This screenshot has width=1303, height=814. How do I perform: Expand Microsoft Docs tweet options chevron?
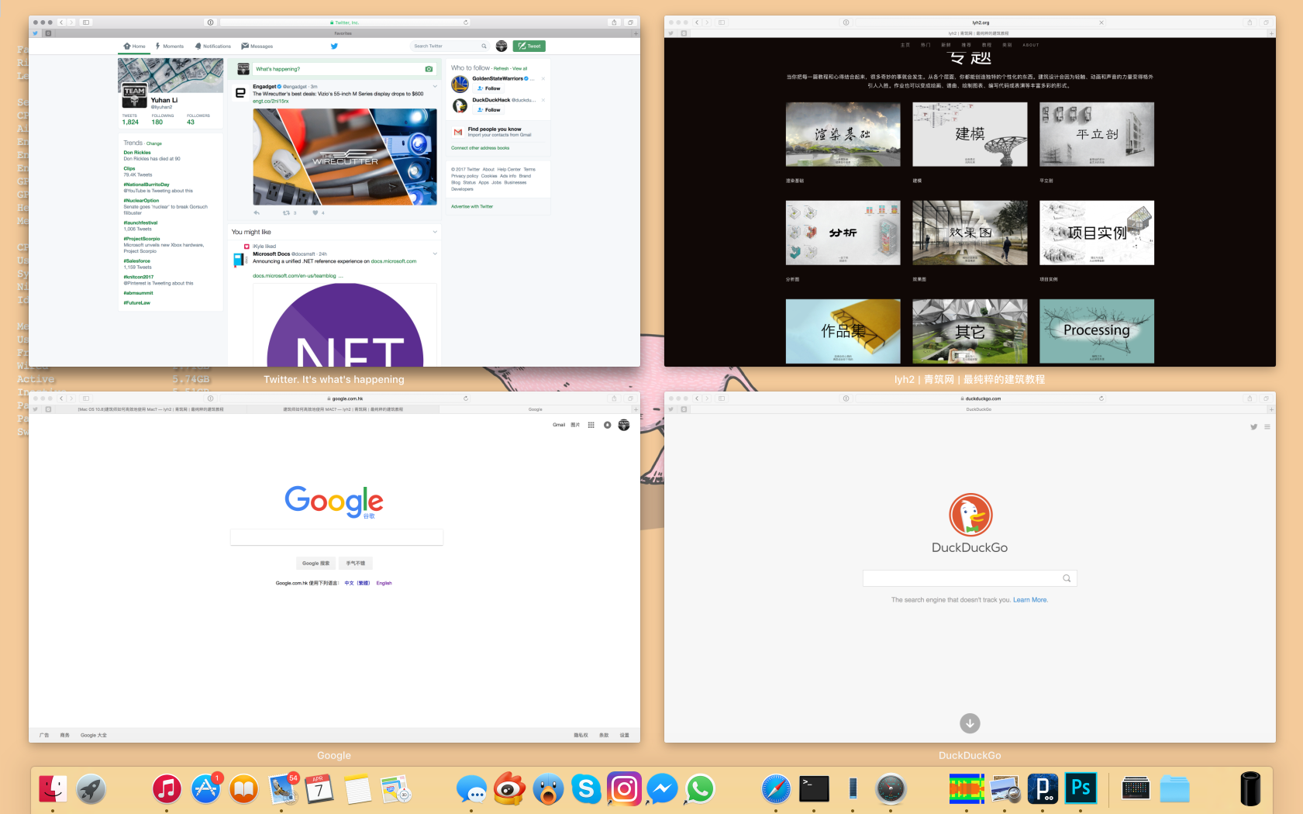click(x=435, y=254)
